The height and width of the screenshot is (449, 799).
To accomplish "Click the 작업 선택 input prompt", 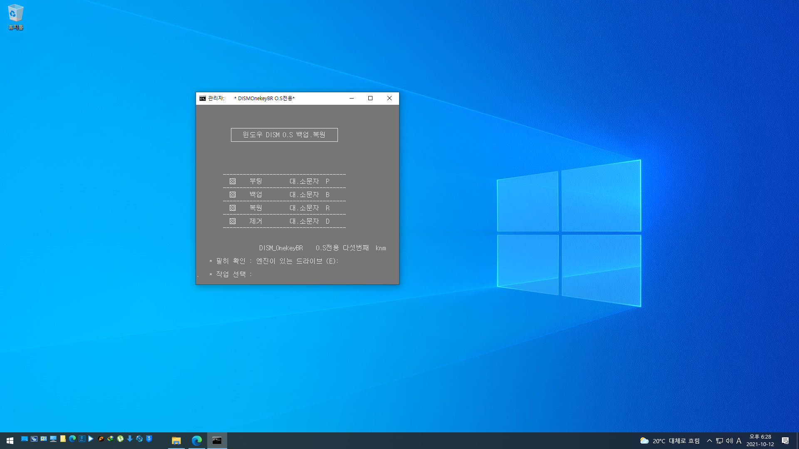I will [231, 274].
